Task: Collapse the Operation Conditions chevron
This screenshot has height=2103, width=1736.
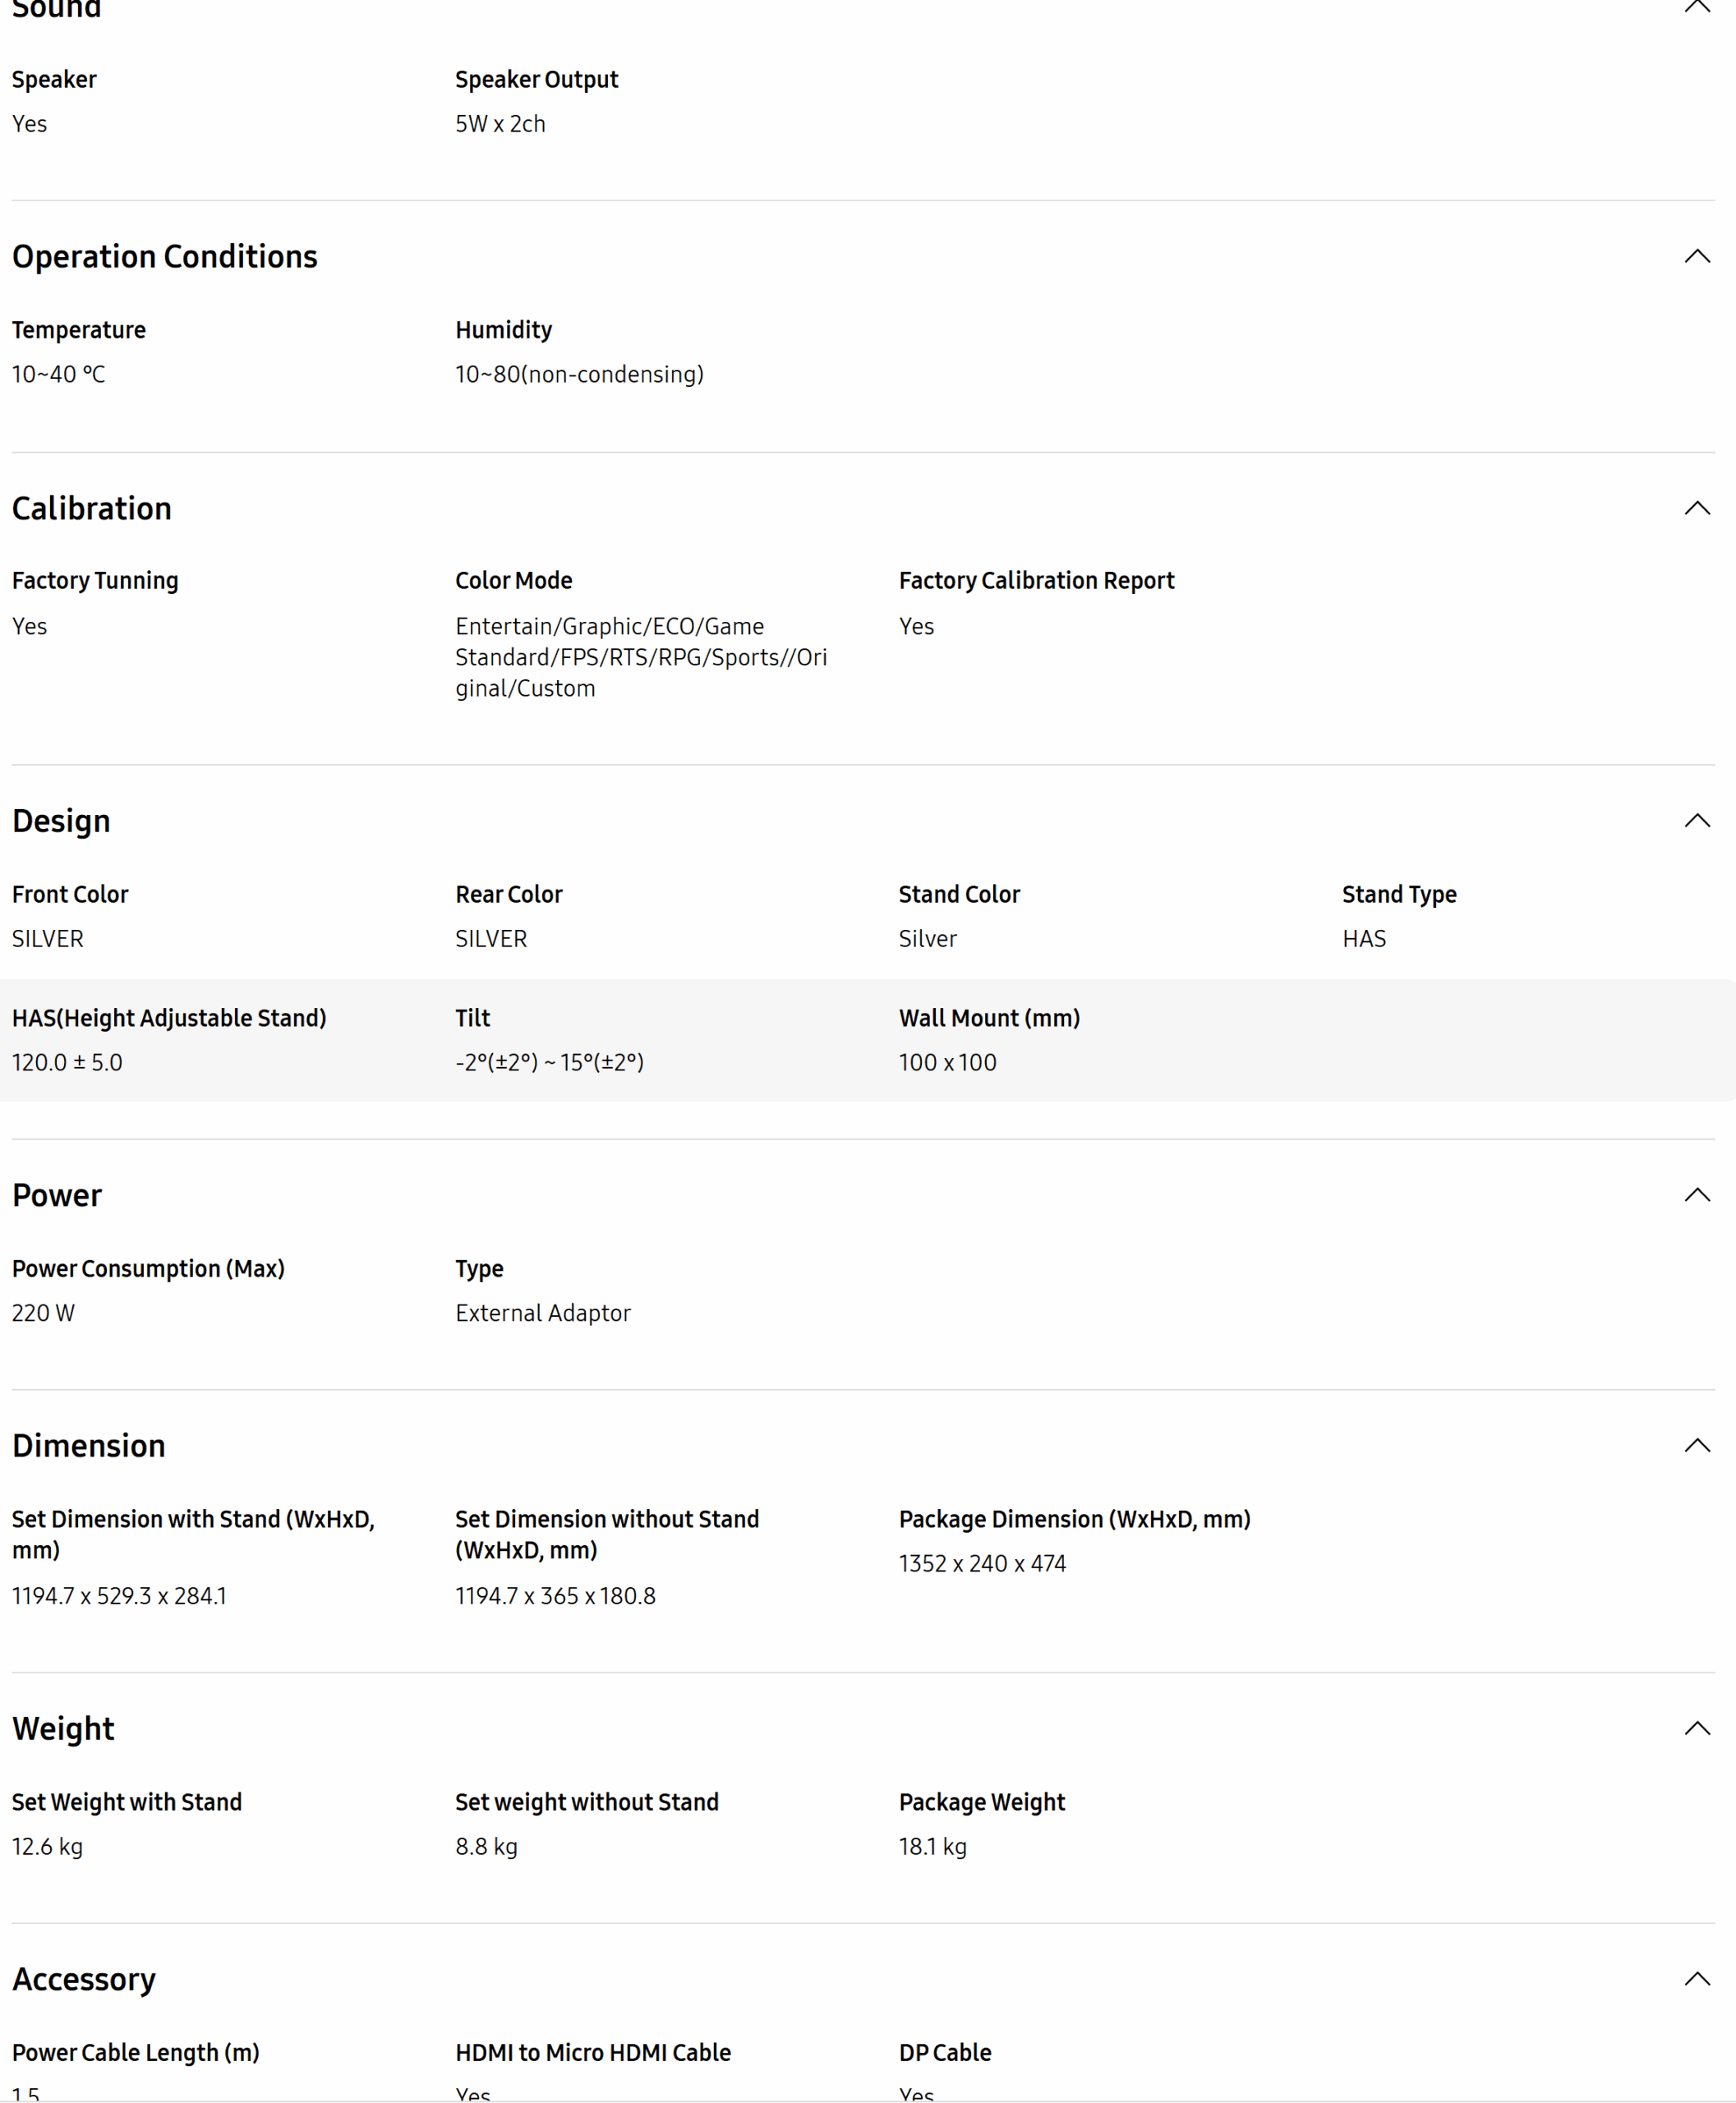Action: coord(1697,256)
